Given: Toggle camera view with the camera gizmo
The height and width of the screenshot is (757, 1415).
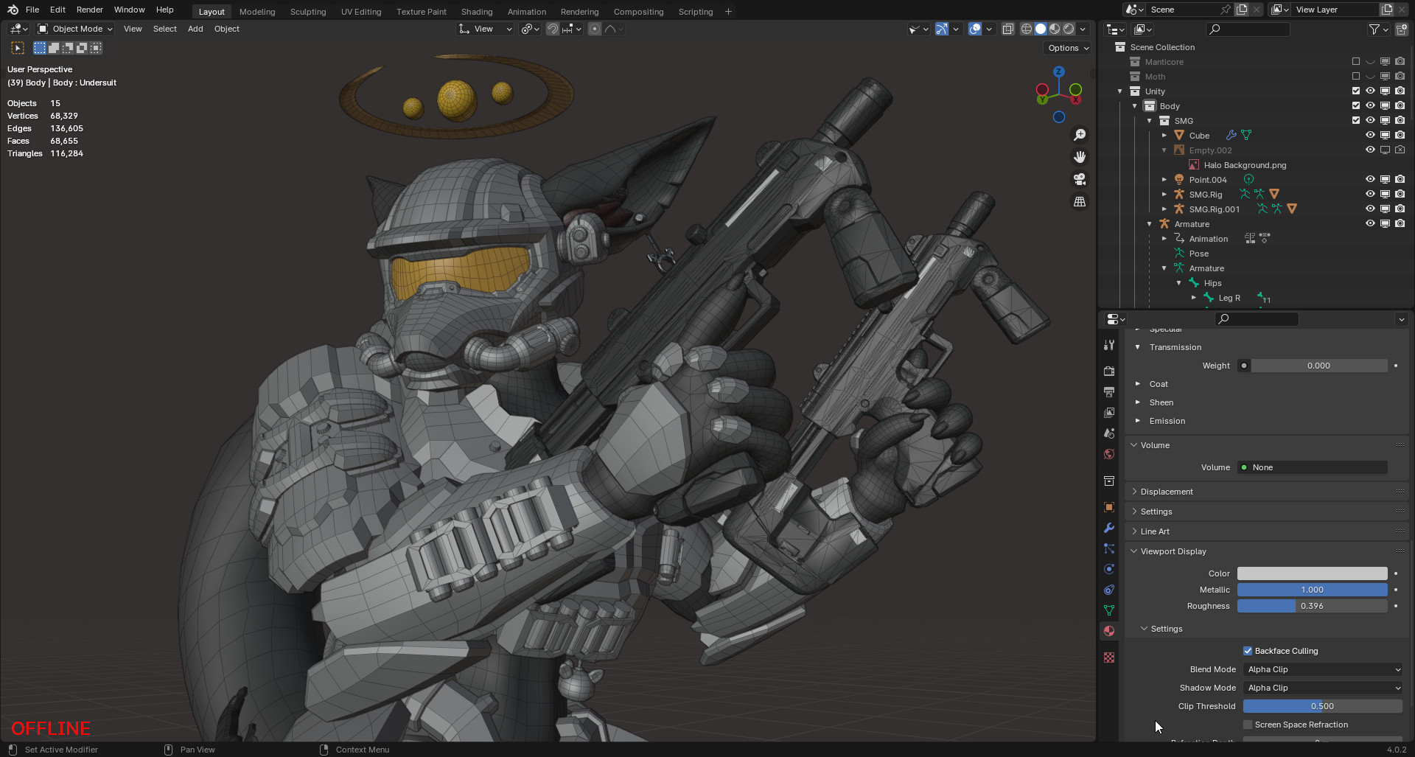Looking at the screenshot, I should coord(1080,179).
